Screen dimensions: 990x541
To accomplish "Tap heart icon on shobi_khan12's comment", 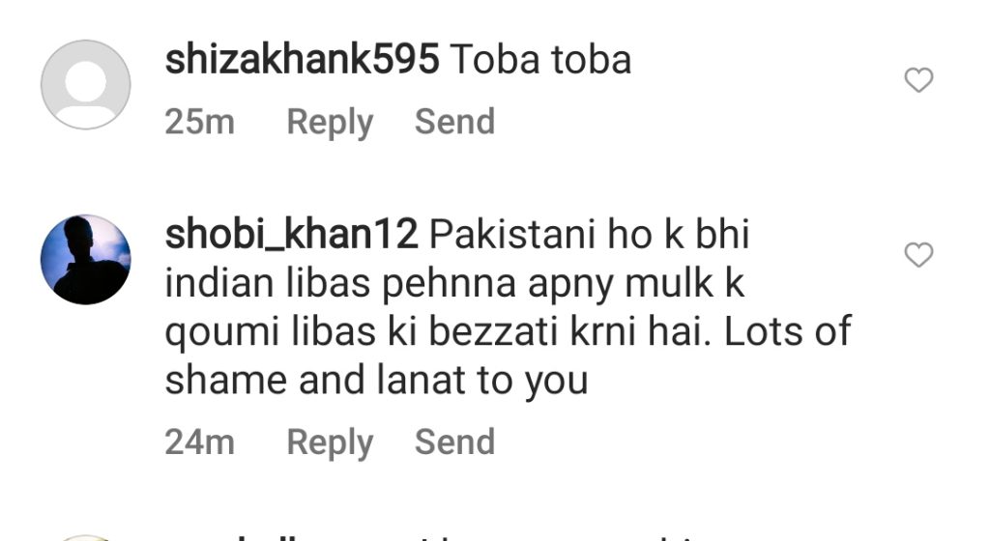I will coord(918,255).
